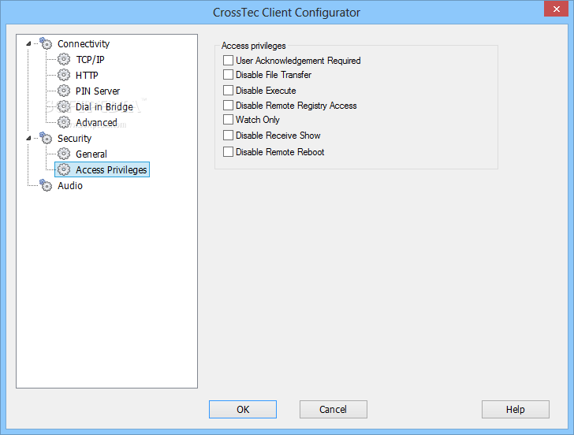Screen dimensions: 574x435
Task: Enable the Watch Only checkbox
Action: tap(228, 120)
